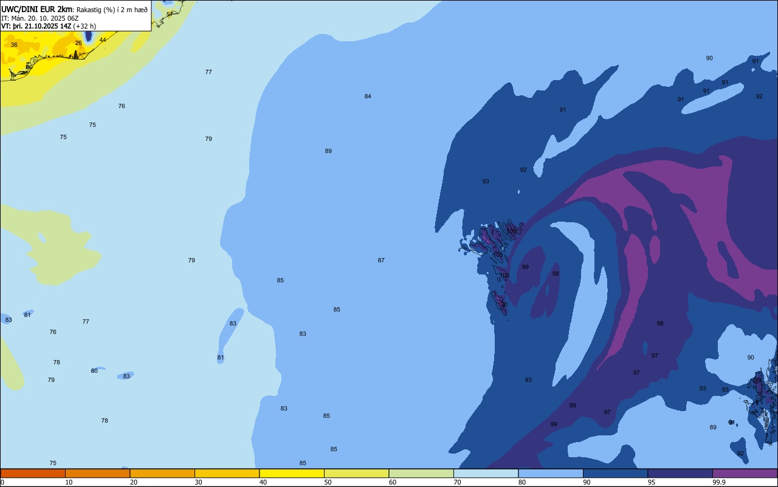Click the "VT: þri. 21.10.2025 14Z" valid time
The width and height of the screenshot is (778, 487).
tap(36, 26)
